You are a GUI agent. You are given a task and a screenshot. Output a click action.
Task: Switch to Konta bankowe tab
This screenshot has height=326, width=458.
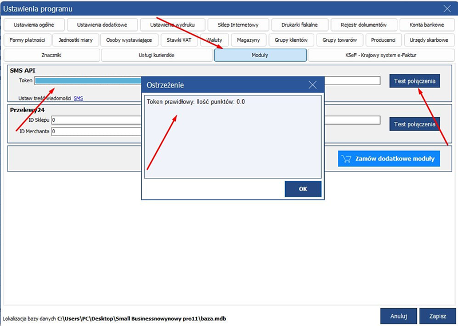[427, 25]
